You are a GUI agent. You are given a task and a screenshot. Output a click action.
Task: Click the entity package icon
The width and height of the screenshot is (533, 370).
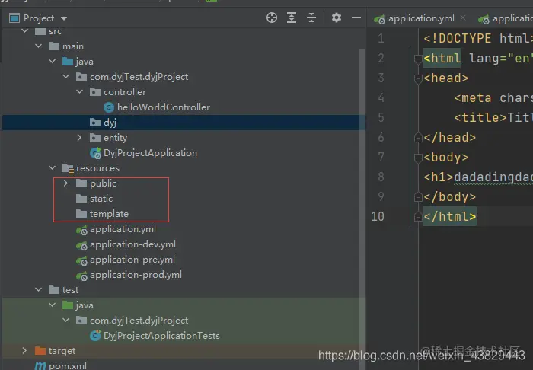point(95,138)
